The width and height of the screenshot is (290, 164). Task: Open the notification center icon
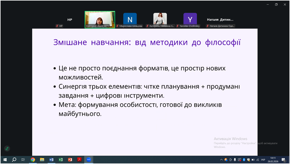point(283,160)
